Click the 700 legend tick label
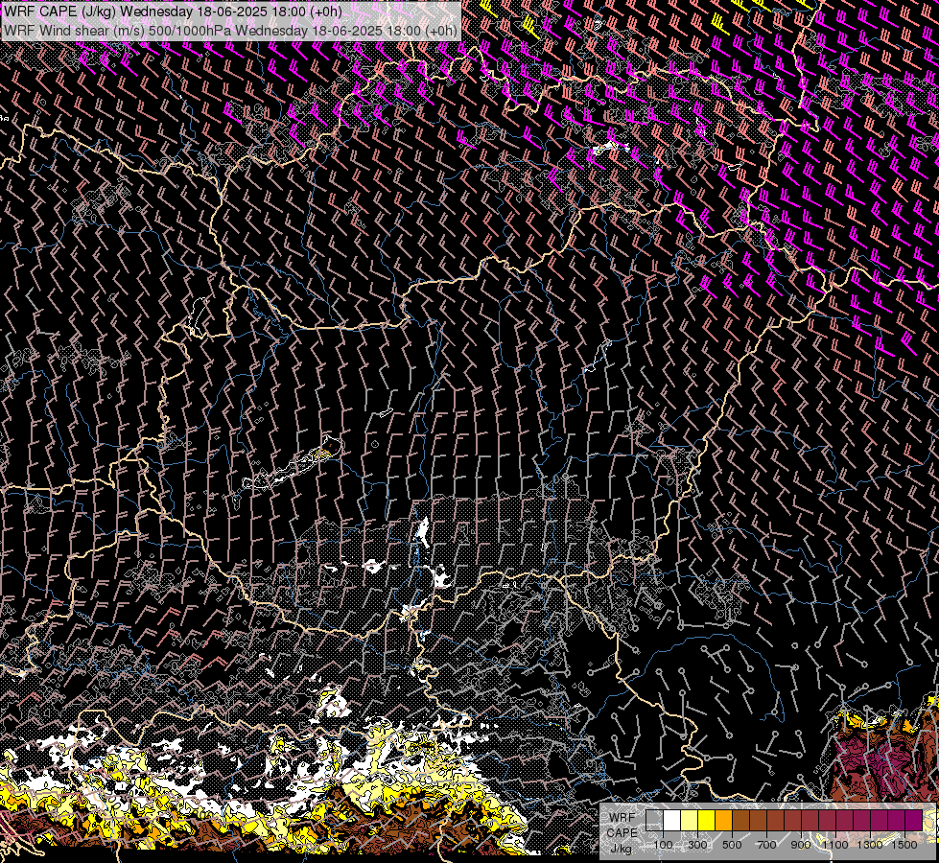This screenshot has width=939, height=863. point(766,845)
